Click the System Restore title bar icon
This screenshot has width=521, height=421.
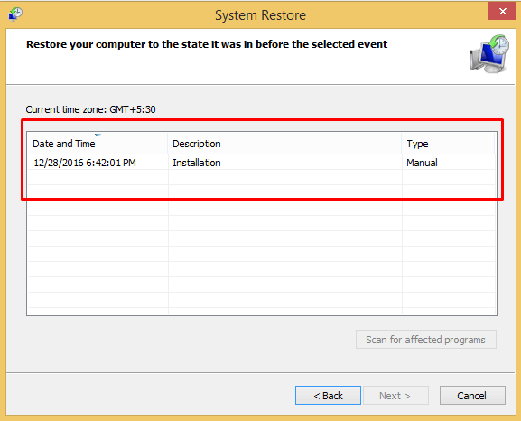15,14
